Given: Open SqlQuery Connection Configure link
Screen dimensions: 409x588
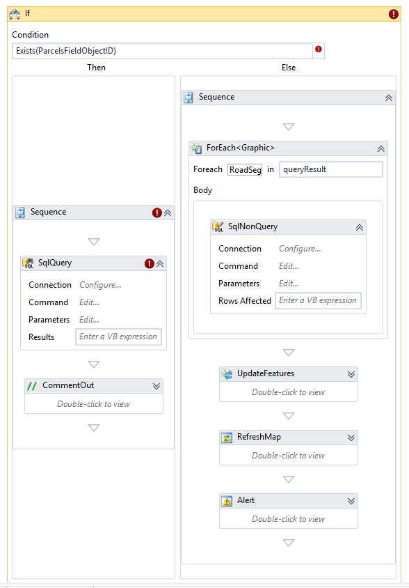Looking at the screenshot, I should [100, 285].
